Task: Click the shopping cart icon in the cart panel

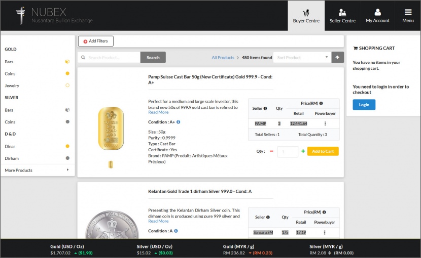Action: point(355,48)
